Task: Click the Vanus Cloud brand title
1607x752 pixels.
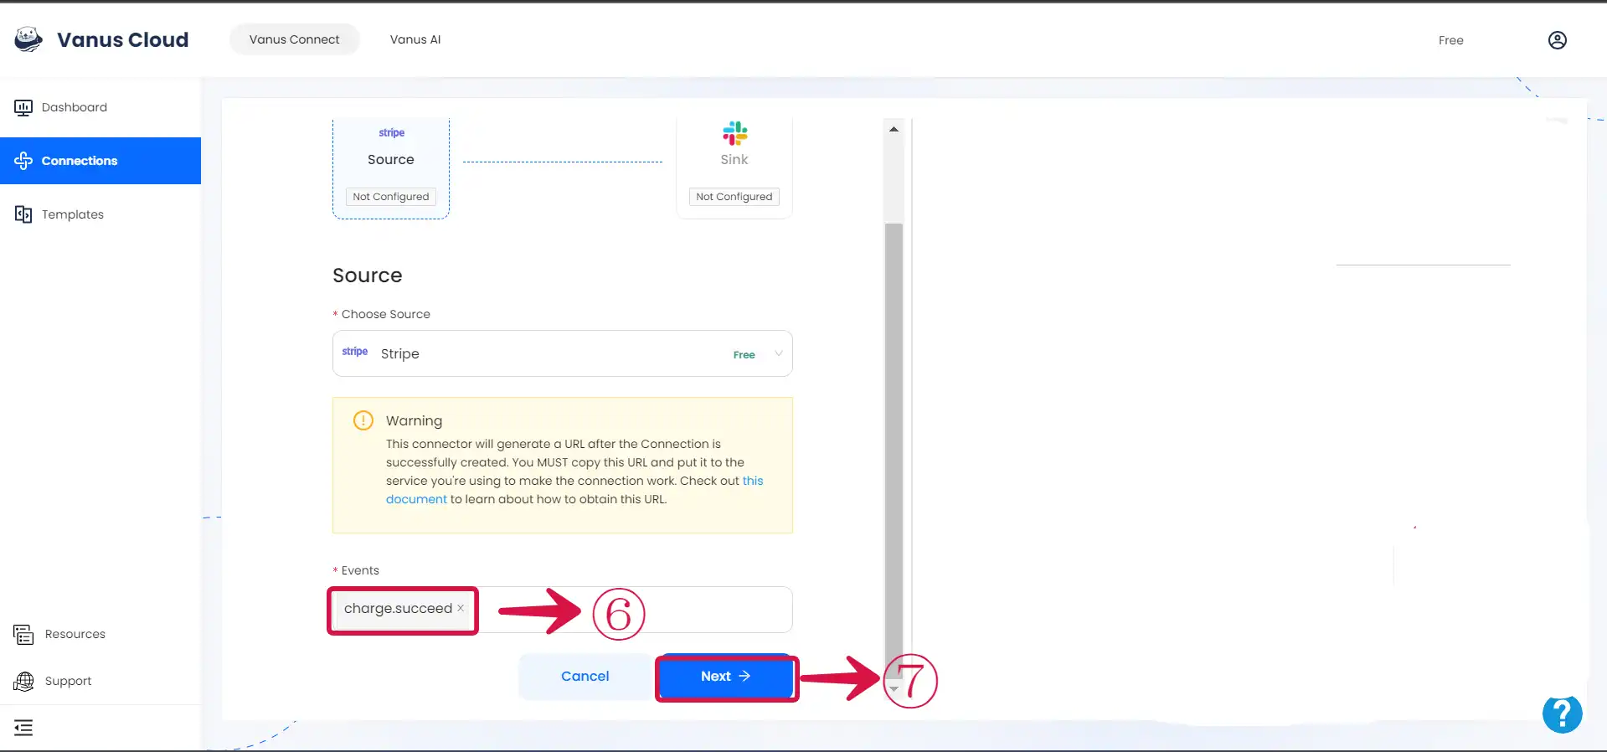Action: tap(123, 39)
